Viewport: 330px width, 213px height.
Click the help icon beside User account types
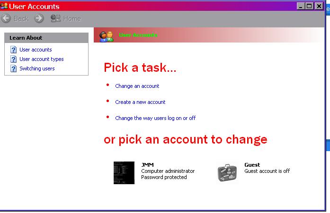pyautogui.click(x=13, y=59)
